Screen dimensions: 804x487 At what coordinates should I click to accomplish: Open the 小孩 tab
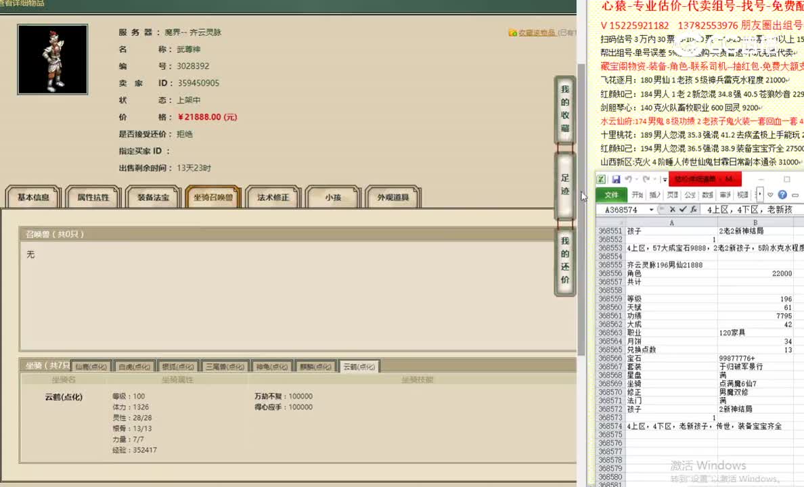[x=333, y=198]
